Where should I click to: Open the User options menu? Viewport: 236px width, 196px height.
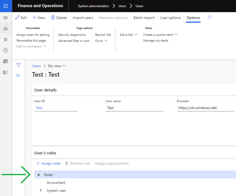click(x=171, y=18)
